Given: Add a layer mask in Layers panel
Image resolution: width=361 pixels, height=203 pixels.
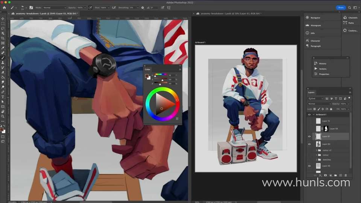Looking at the screenshot, I should 325,176.
